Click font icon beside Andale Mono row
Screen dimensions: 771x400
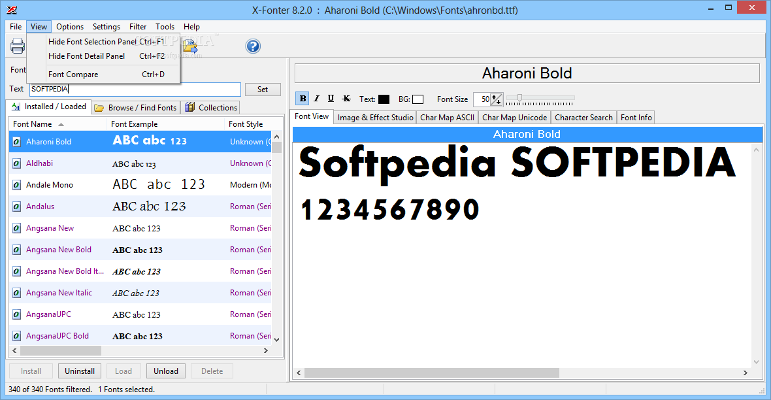coord(17,185)
